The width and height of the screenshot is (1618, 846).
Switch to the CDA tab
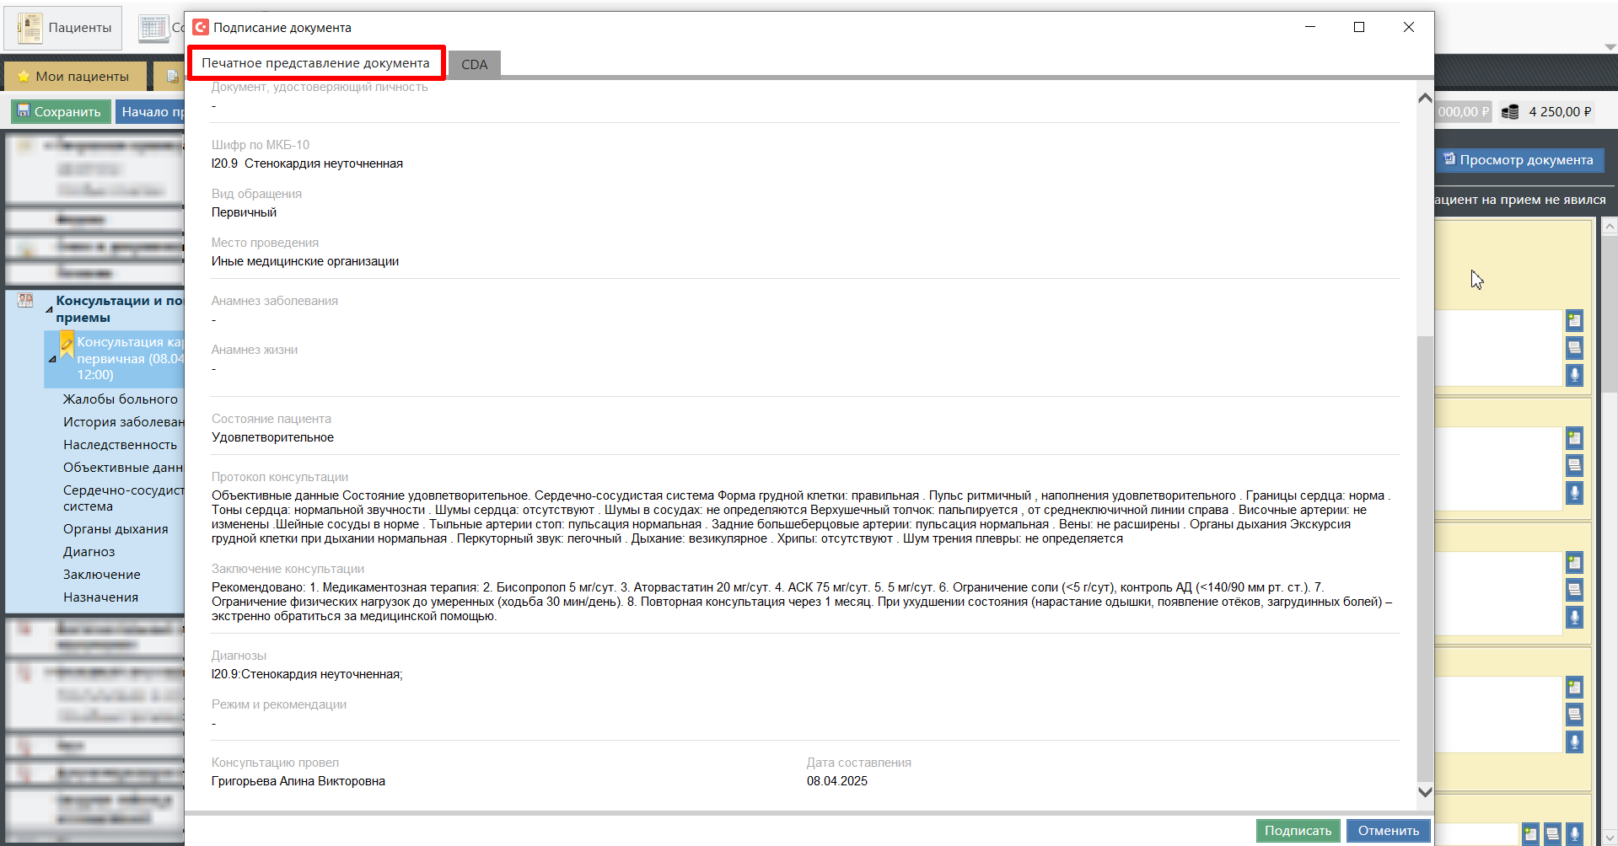tap(474, 65)
